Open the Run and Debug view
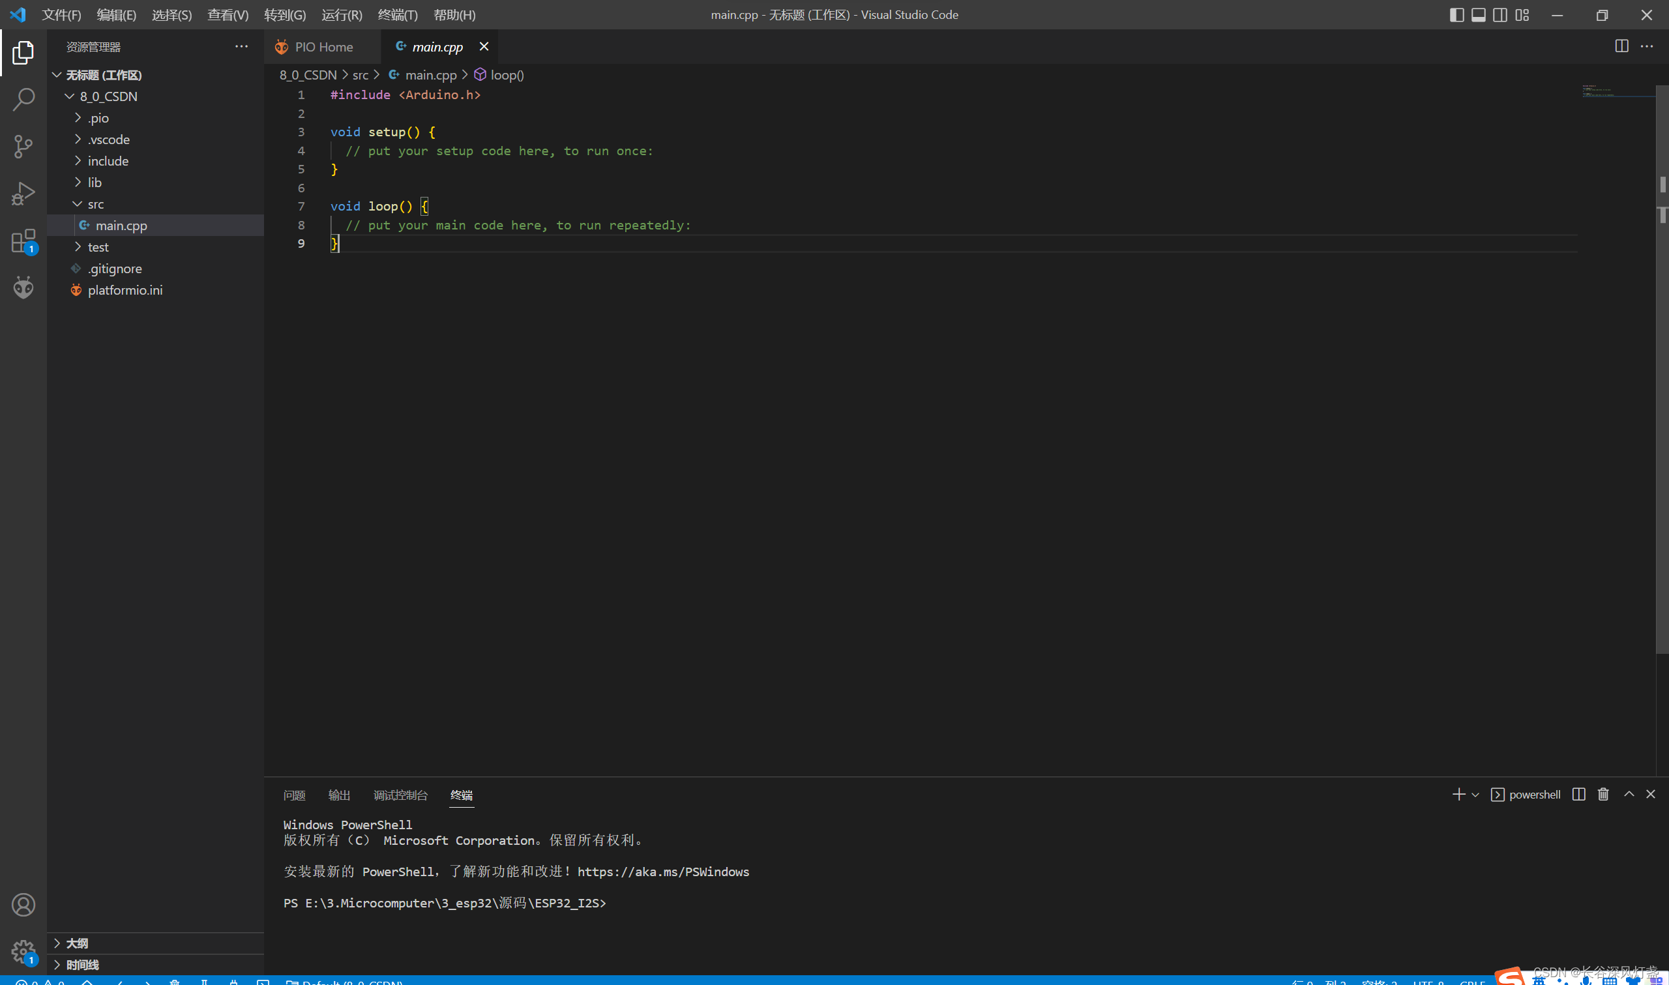 [x=23, y=194]
